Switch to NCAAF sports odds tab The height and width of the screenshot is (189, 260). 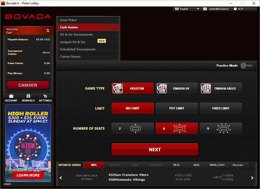coord(114,165)
